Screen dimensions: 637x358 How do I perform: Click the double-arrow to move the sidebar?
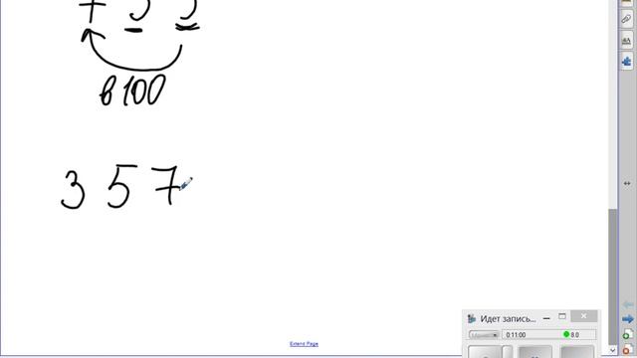pyautogui.click(x=627, y=183)
